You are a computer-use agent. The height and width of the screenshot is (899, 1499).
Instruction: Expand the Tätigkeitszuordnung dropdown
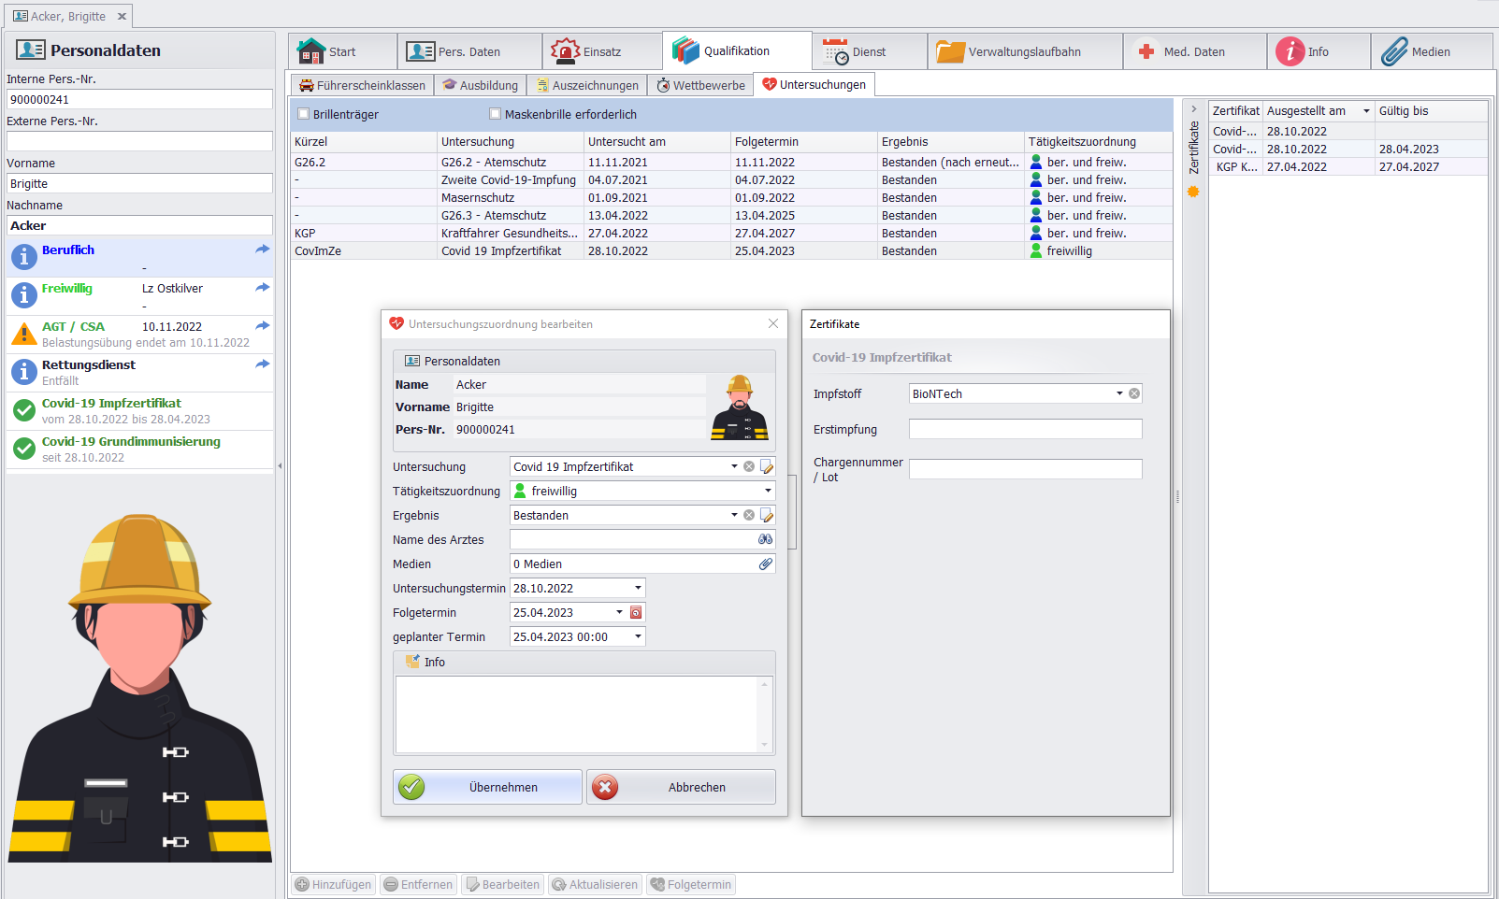[768, 491]
